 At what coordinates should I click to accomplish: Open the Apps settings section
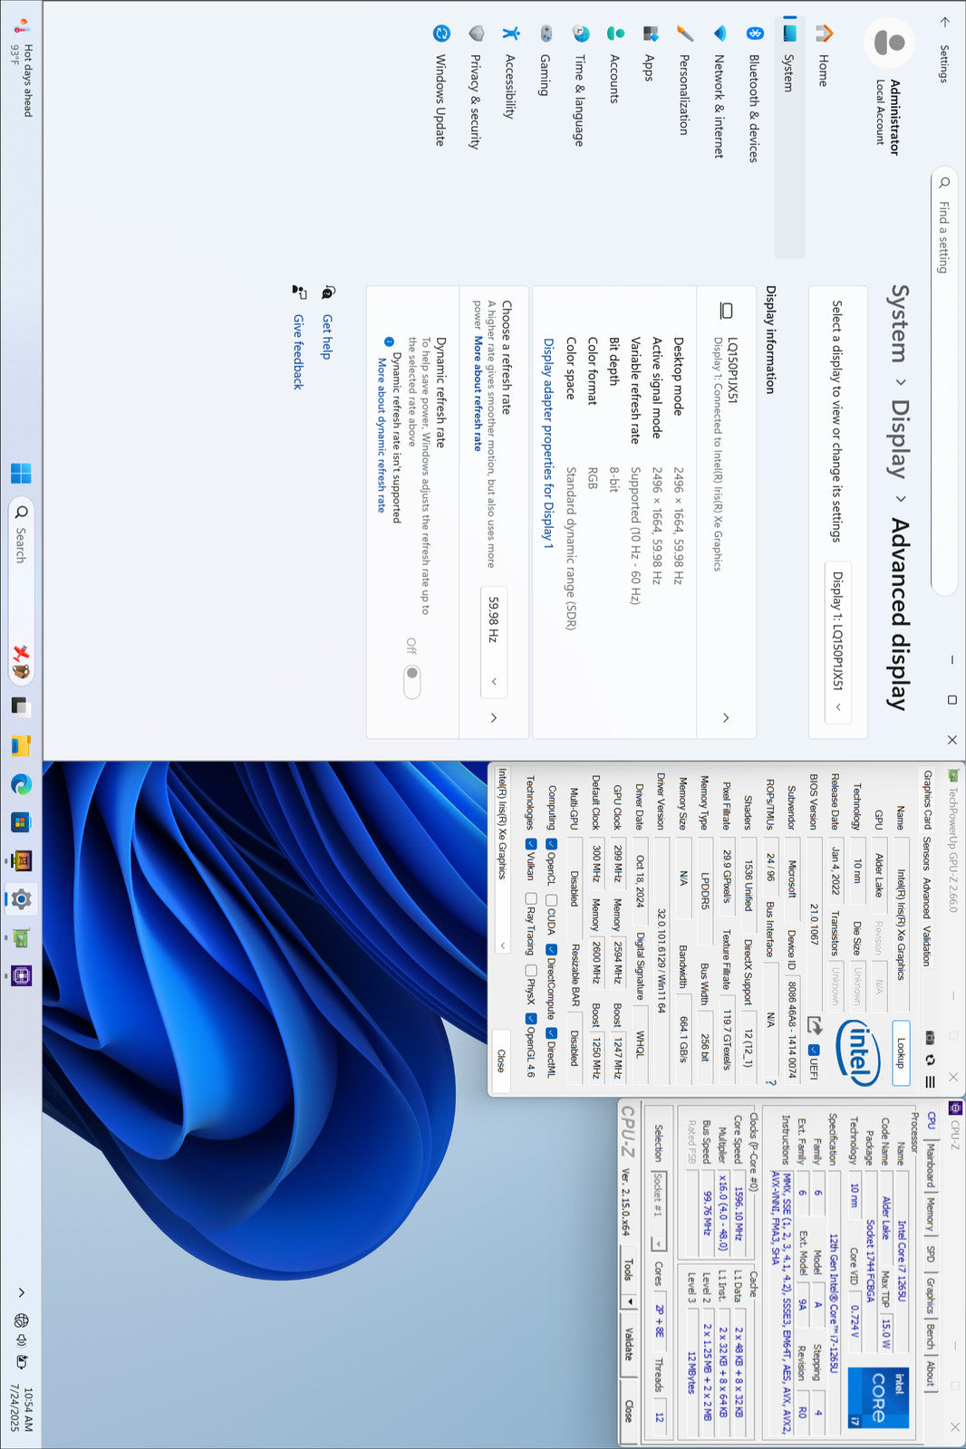[x=649, y=54]
